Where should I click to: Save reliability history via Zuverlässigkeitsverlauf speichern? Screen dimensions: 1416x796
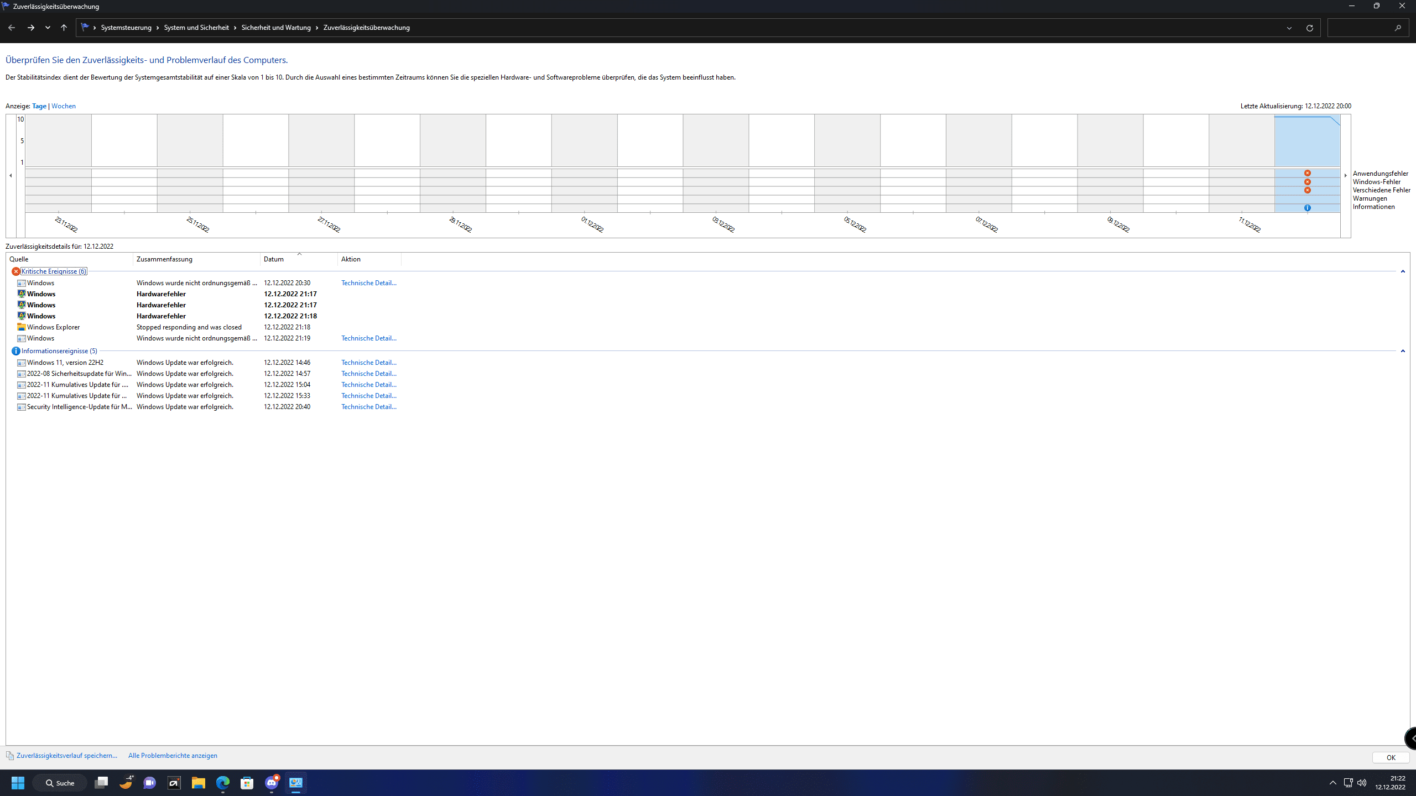pos(66,756)
